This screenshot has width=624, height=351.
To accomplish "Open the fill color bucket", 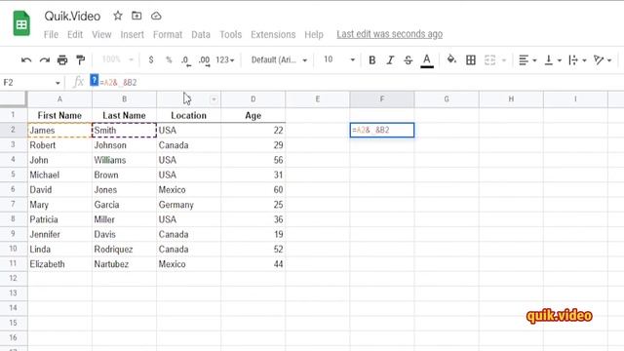I will point(451,59).
